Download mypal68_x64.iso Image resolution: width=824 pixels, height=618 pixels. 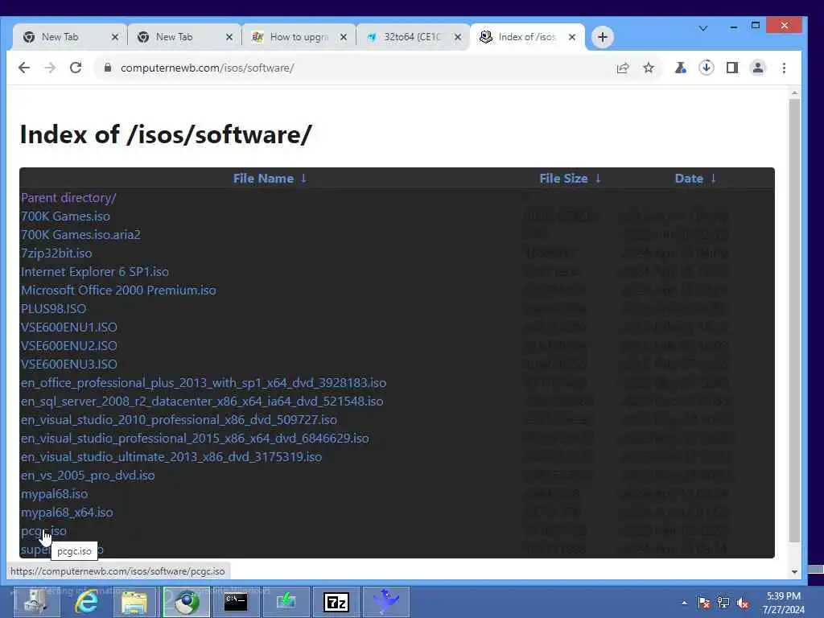(67, 513)
